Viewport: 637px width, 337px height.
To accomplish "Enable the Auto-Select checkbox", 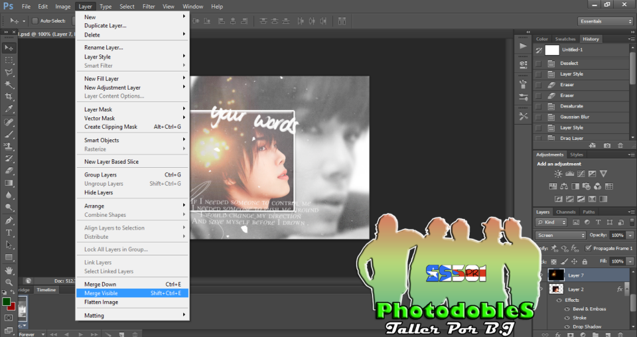I will (35, 21).
